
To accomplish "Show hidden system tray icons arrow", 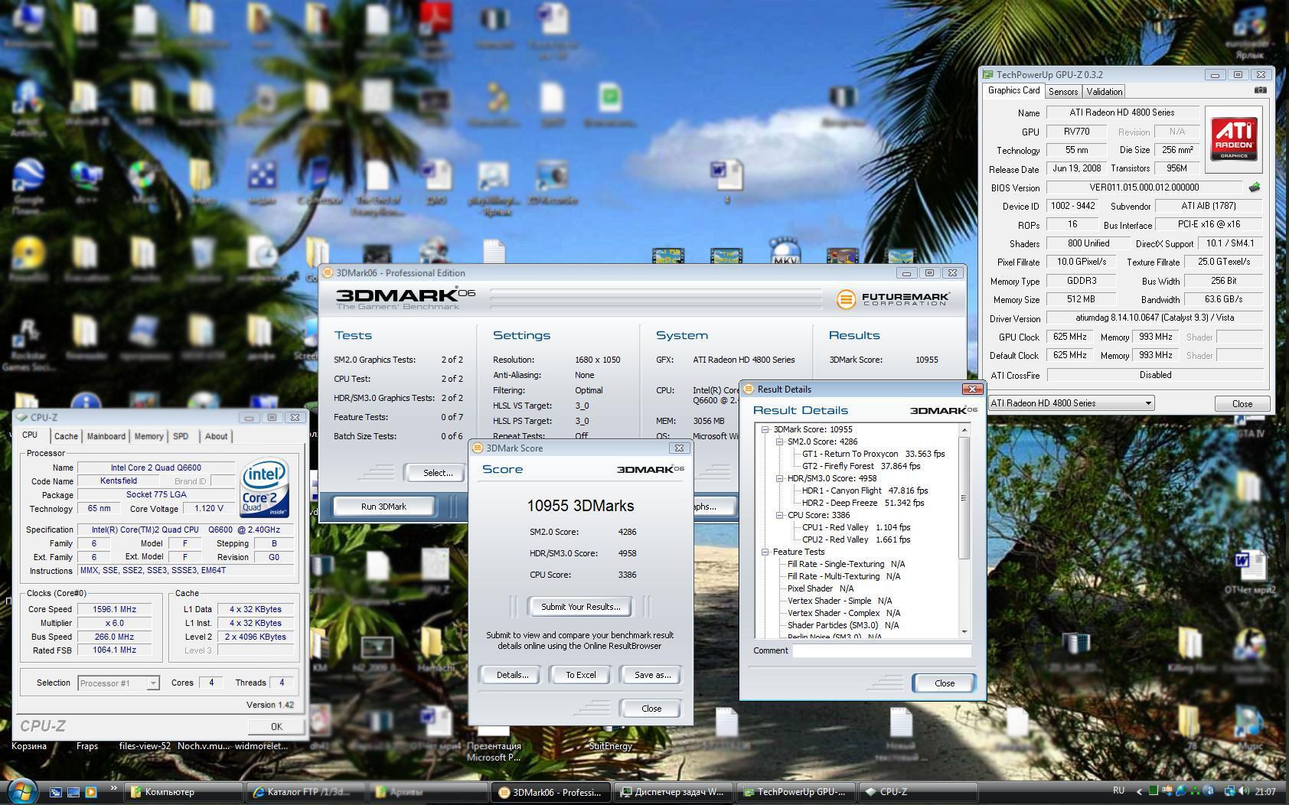I will [1138, 791].
